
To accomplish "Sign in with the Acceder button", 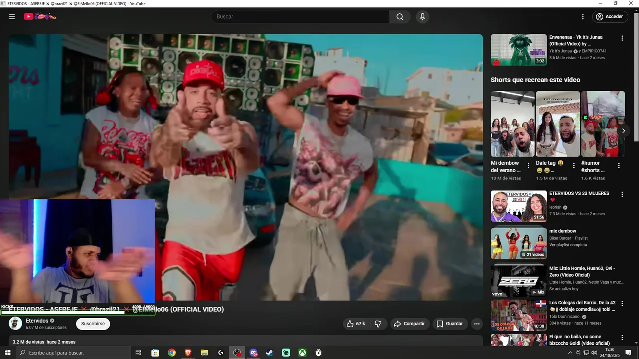I will click(609, 17).
